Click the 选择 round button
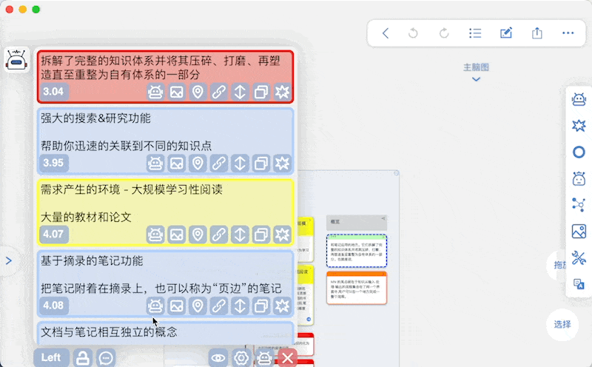Viewport: 592px width, 367px height. pos(562,324)
